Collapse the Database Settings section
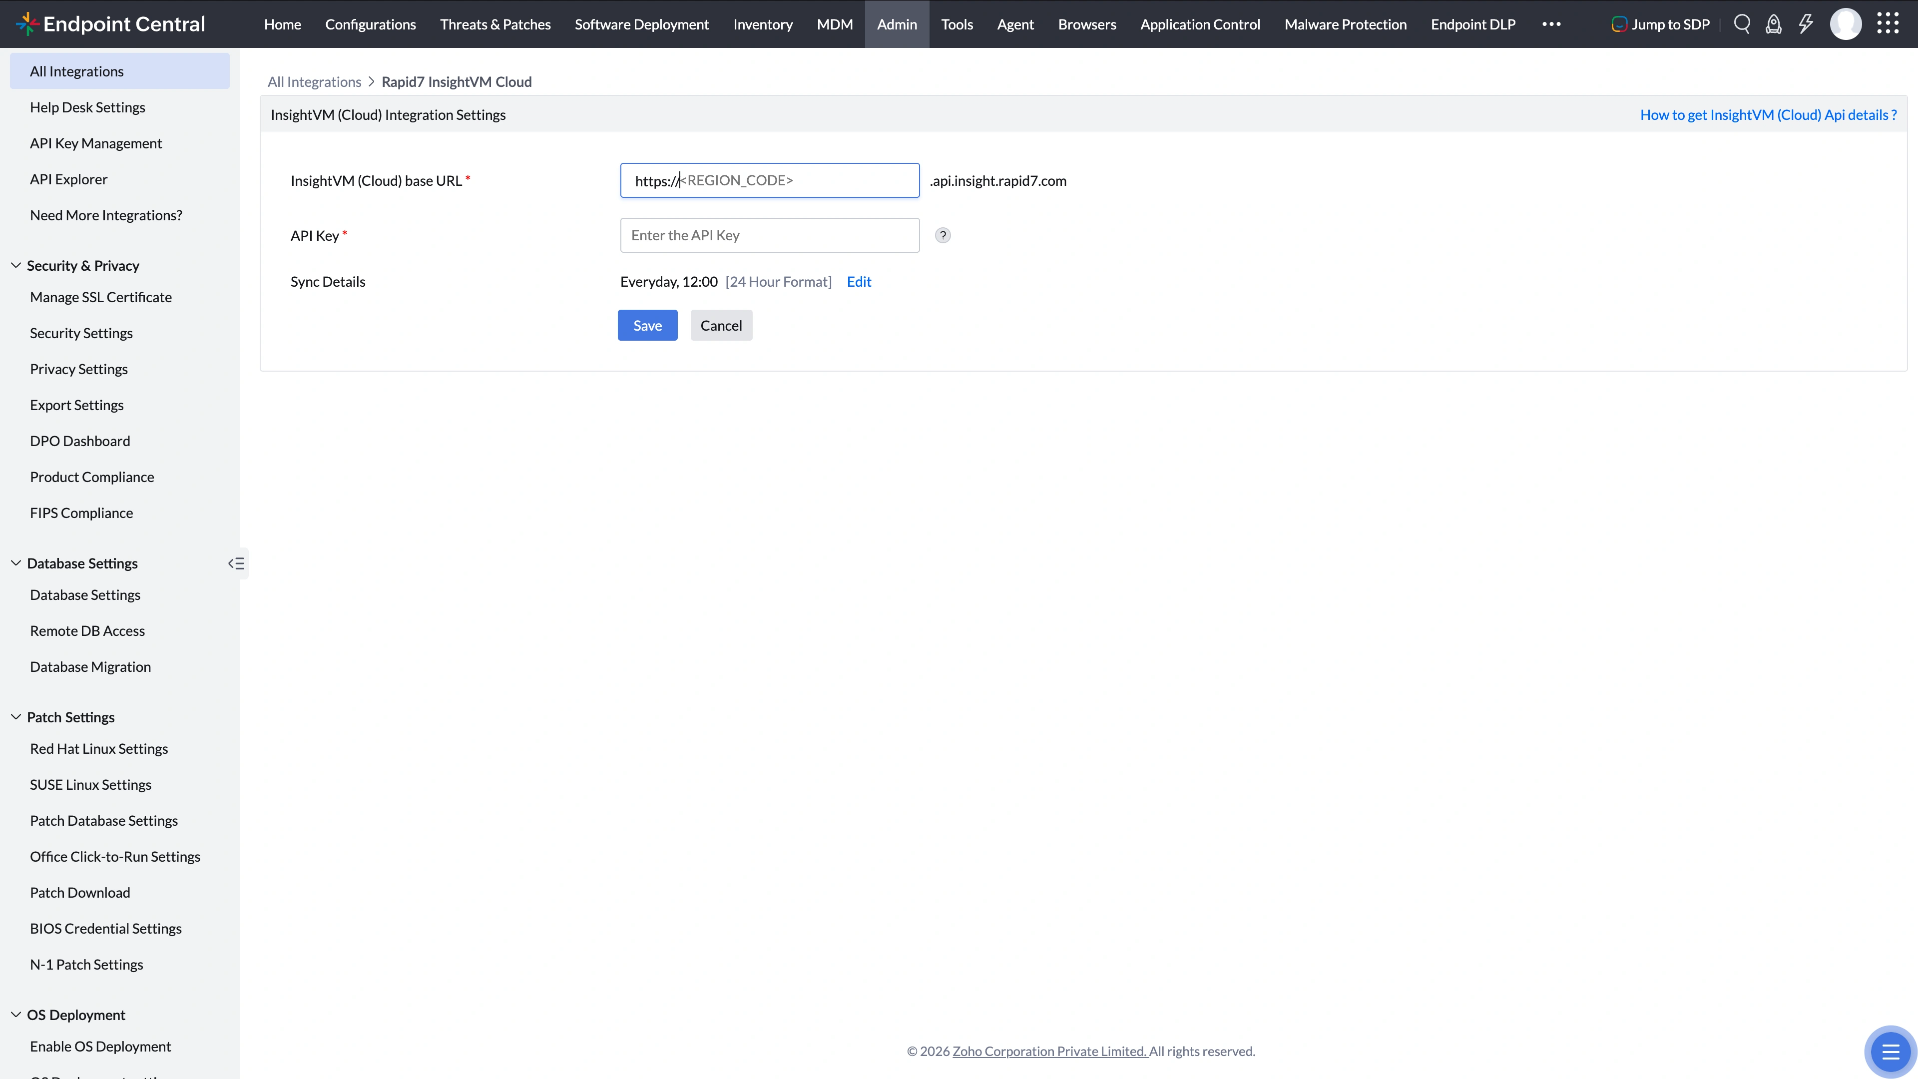This screenshot has height=1079, width=1918. (15, 563)
